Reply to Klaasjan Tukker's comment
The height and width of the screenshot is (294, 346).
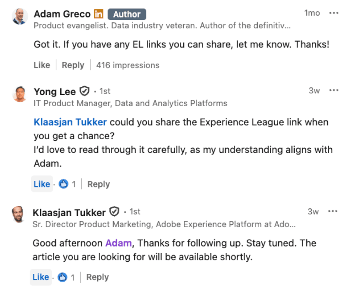point(97,277)
